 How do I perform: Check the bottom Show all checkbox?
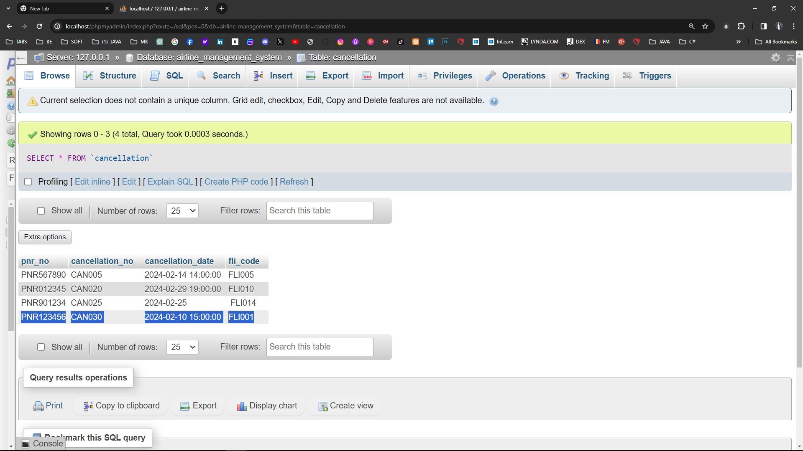[x=41, y=347]
